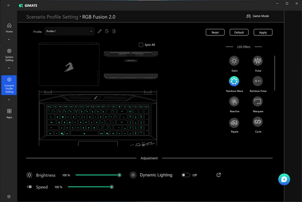Image resolution: width=302 pixels, height=202 pixels.
Task: Select the Pulse LED effect
Action: point(258,61)
